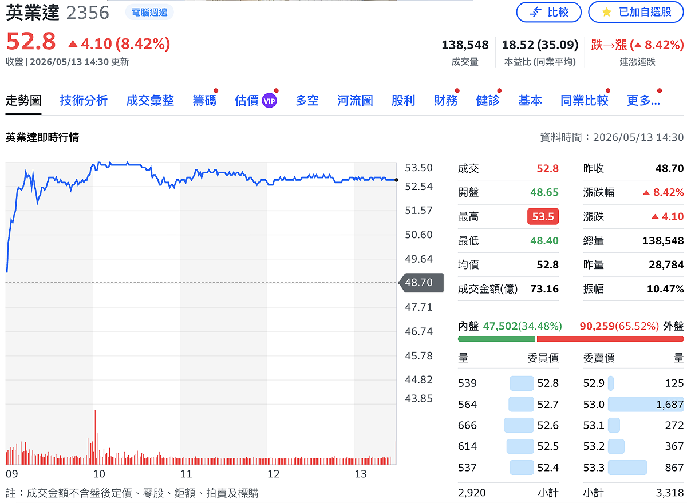This screenshot has height=503, width=687.
Task: Click the 英業達即時行情 heading
Action: coord(42,137)
